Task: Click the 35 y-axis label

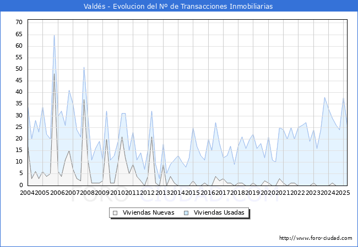Action: point(19,104)
